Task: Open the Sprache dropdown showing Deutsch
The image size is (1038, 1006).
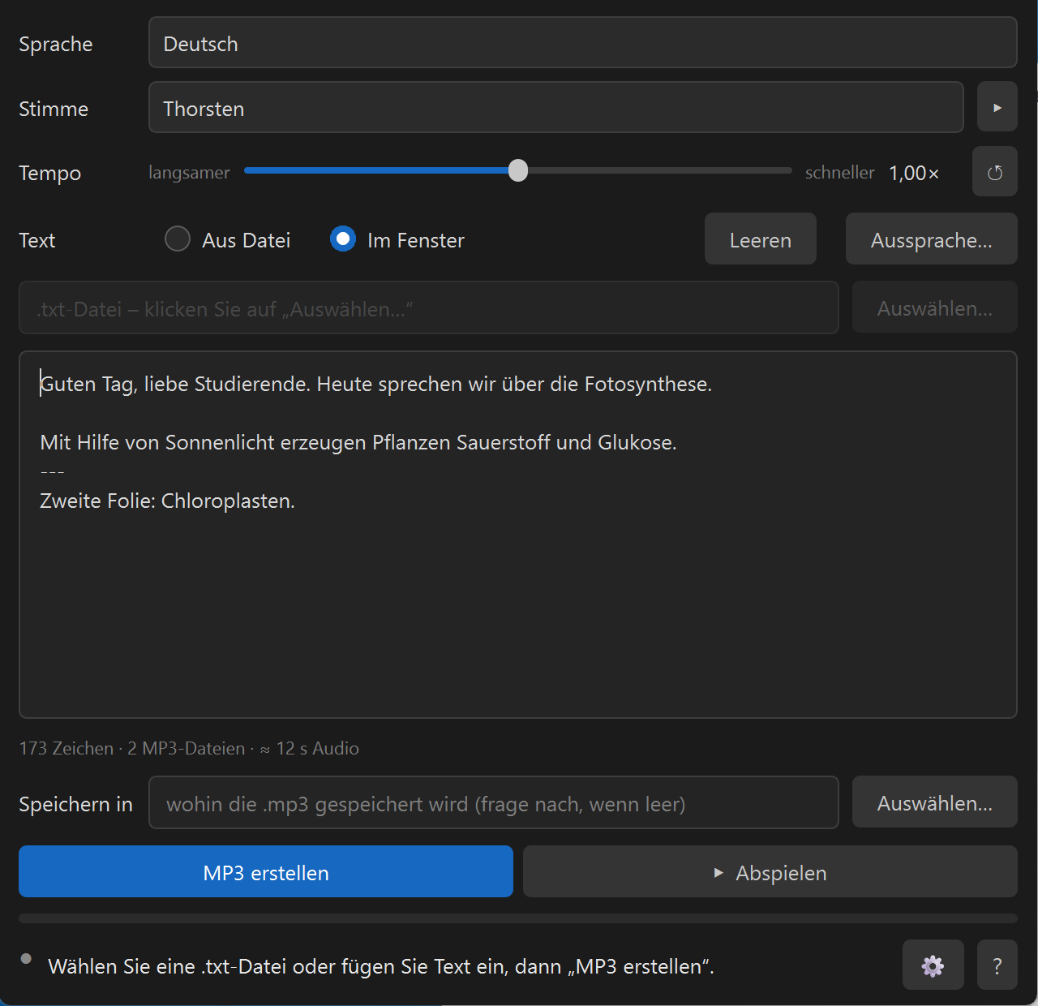Action: pyautogui.click(x=582, y=43)
